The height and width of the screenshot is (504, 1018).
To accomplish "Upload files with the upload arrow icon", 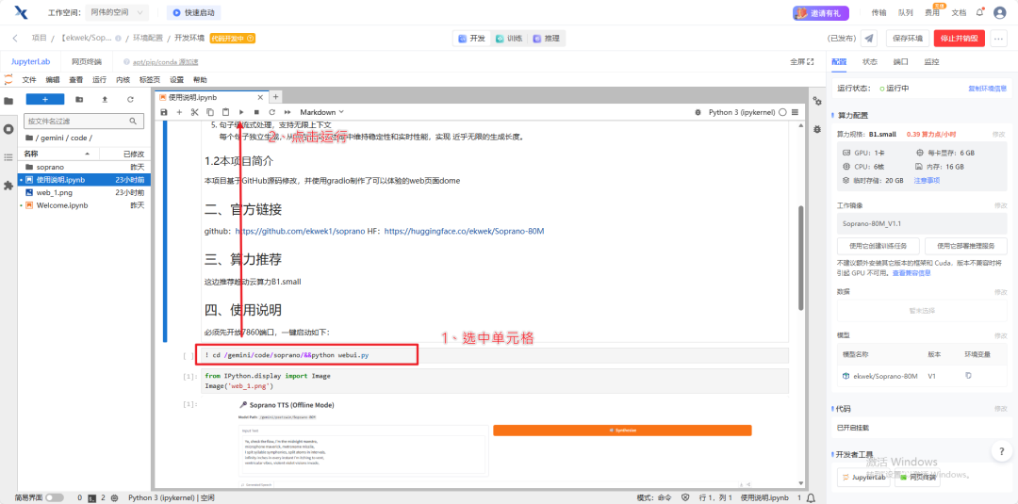I will pos(105,99).
